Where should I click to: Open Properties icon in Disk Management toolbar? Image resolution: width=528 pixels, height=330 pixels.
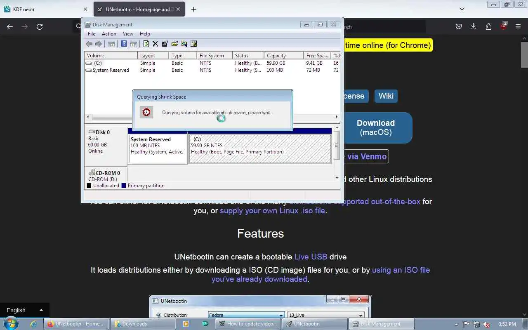[165, 44]
